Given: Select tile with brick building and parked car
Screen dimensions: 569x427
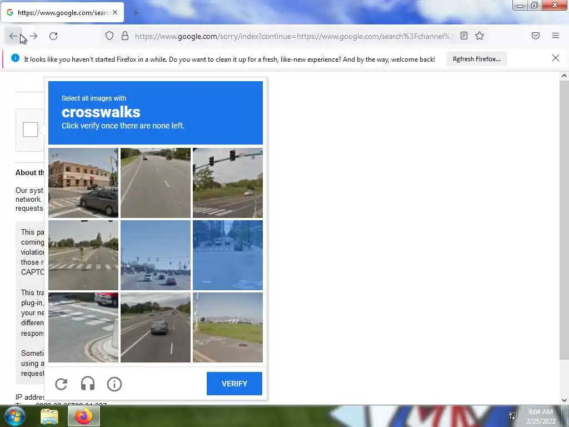Looking at the screenshot, I should 83,183.
